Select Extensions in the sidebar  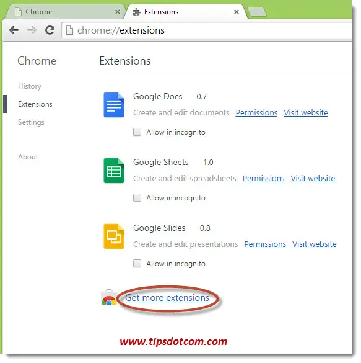(35, 104)
